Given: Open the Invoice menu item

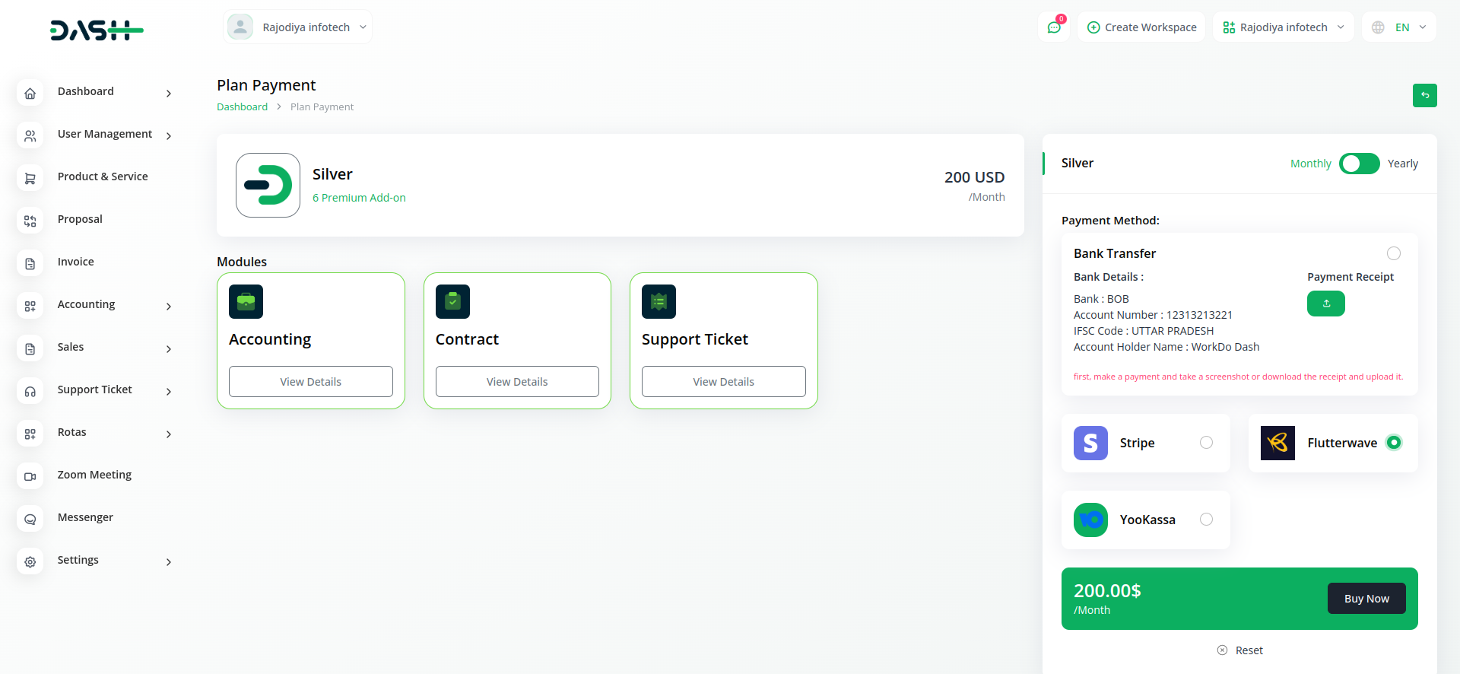Looking at the screenshot, I should pos(76,262).
